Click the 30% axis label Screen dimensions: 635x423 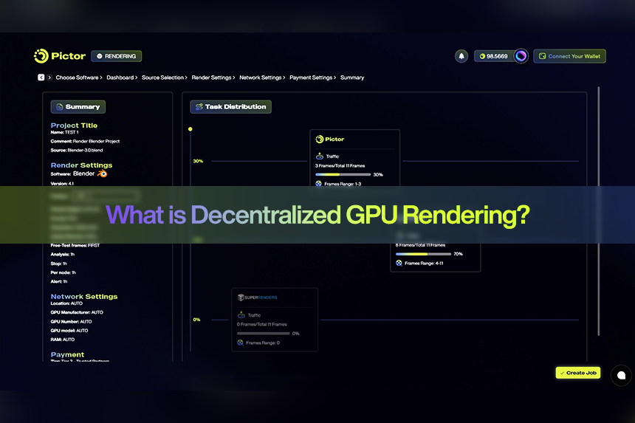coord(198,161)
